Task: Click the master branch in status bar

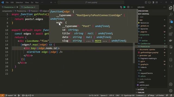Action: pos(10,95)
